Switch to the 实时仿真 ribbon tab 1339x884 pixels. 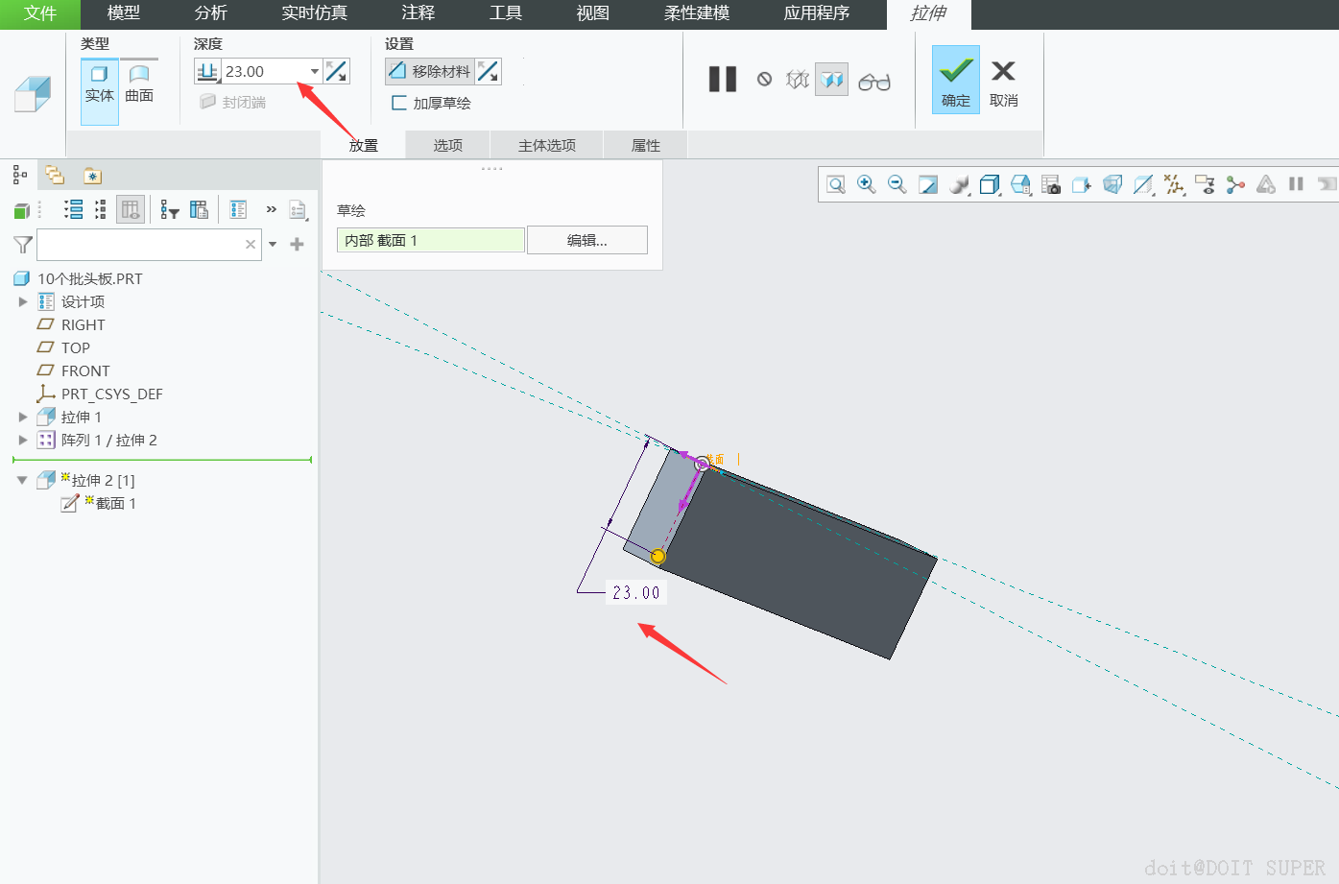pyautogui.click(x=315, y=13)
